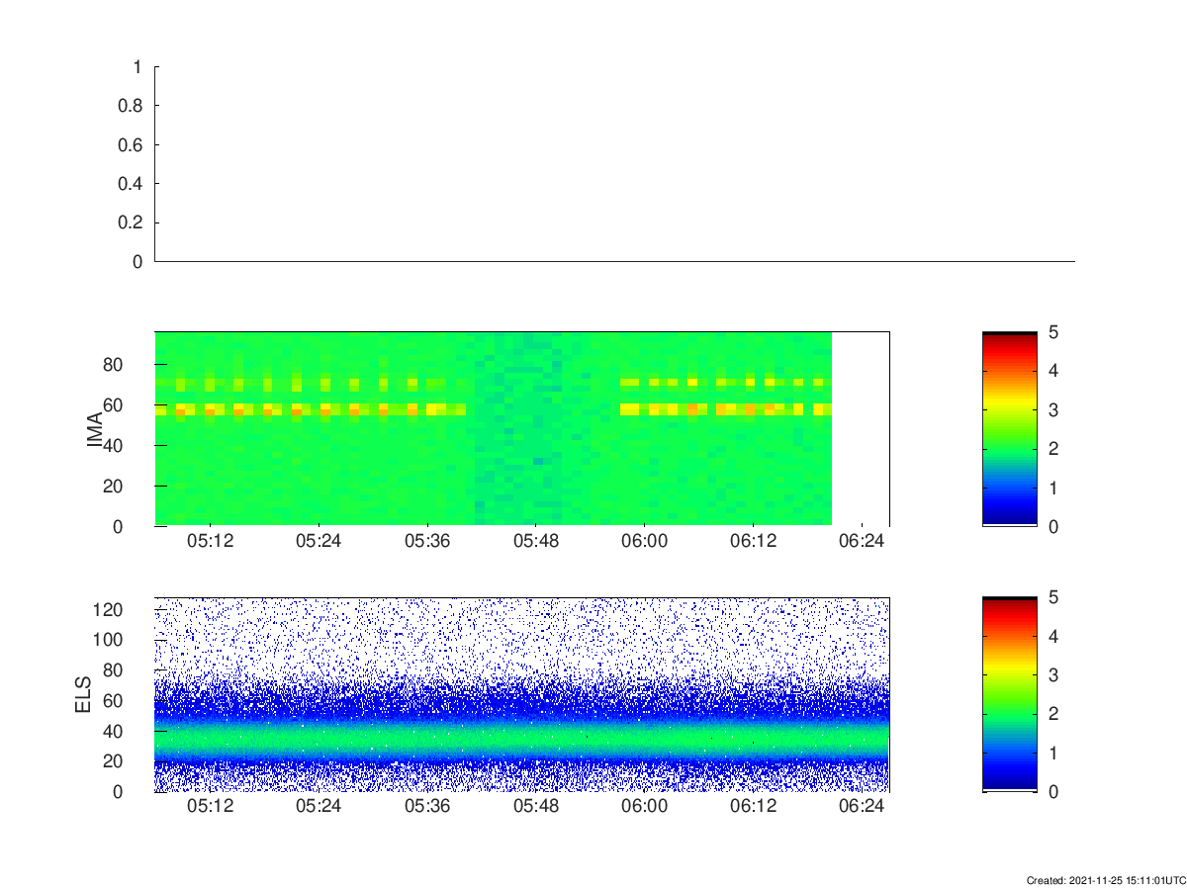Select the 05:24 time label under the ELS panel
Screen dimensions: 1187x890
click(319, 807)
